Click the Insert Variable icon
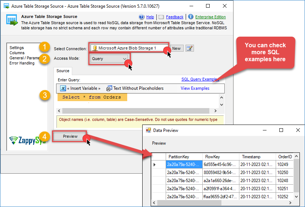 (63, 88)
